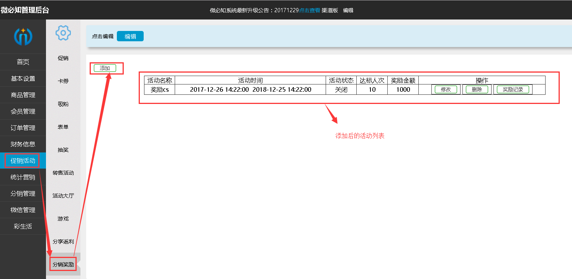Screen dimensions: 572x279
Task: Select 会员管理 in the sidebar
Action: tap(23, 111)
